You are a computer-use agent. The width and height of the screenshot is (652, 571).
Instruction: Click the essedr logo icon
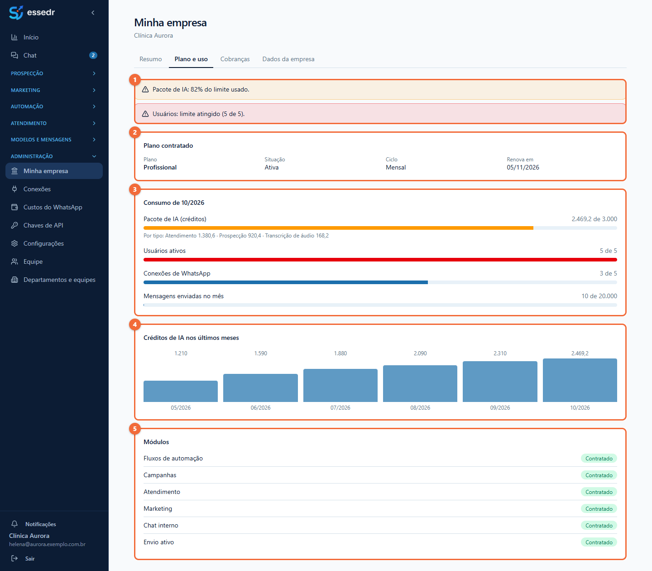16,13
